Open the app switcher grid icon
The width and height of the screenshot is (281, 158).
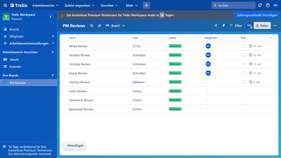pyautogui.click(x=5, y=5)
